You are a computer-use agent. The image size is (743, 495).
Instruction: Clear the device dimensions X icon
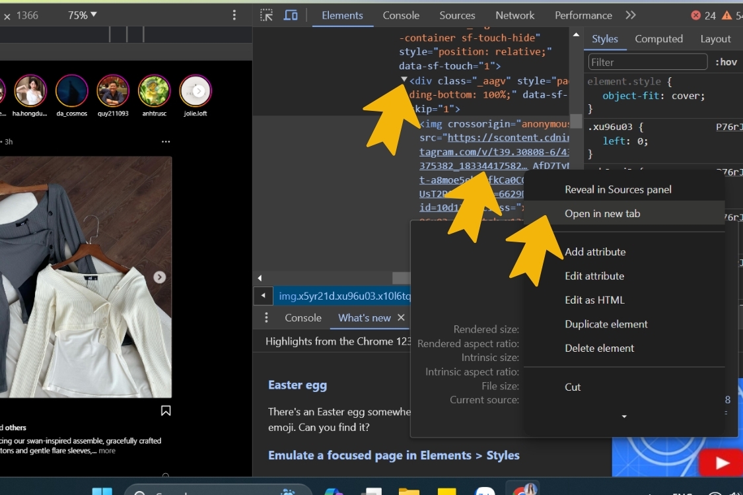[7, 16]
